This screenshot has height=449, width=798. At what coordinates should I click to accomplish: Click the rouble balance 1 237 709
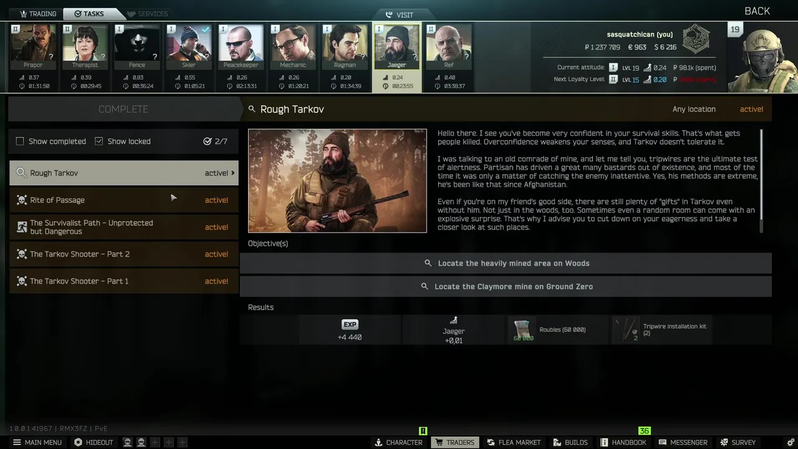(x=602, y=47)
